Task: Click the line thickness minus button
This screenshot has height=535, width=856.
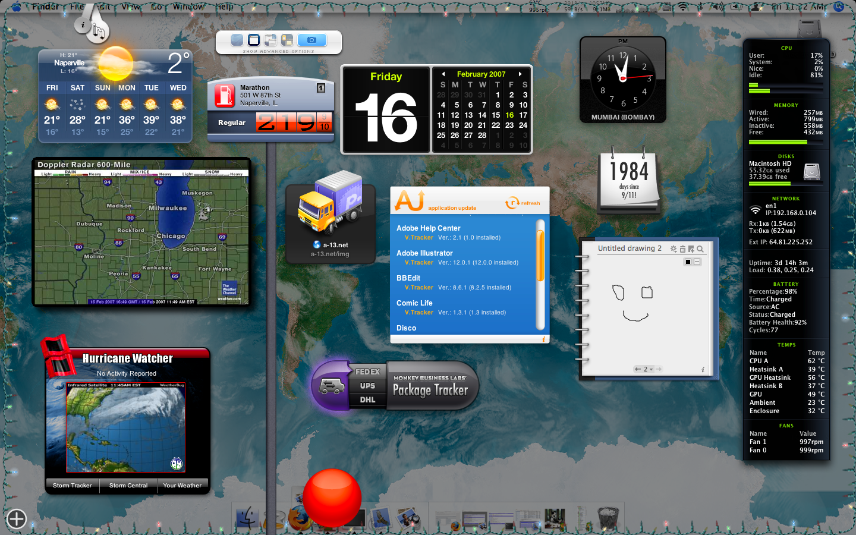Action: (697, 262)
